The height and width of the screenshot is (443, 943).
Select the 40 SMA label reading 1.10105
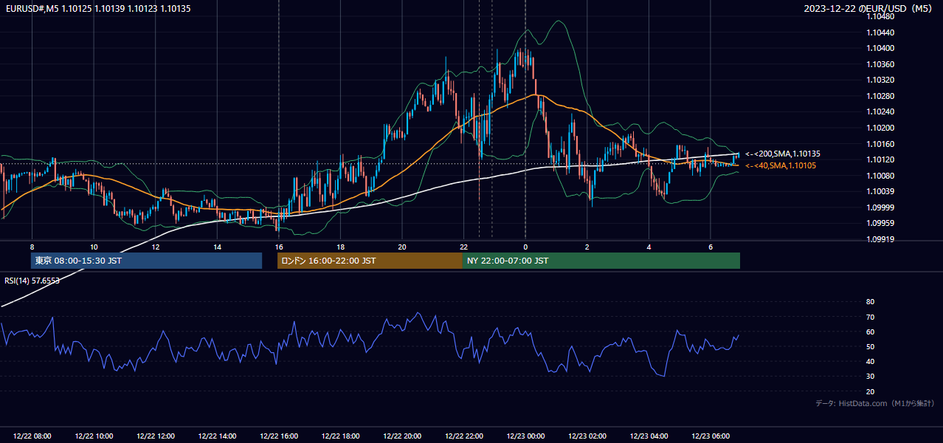coord(780,165)
